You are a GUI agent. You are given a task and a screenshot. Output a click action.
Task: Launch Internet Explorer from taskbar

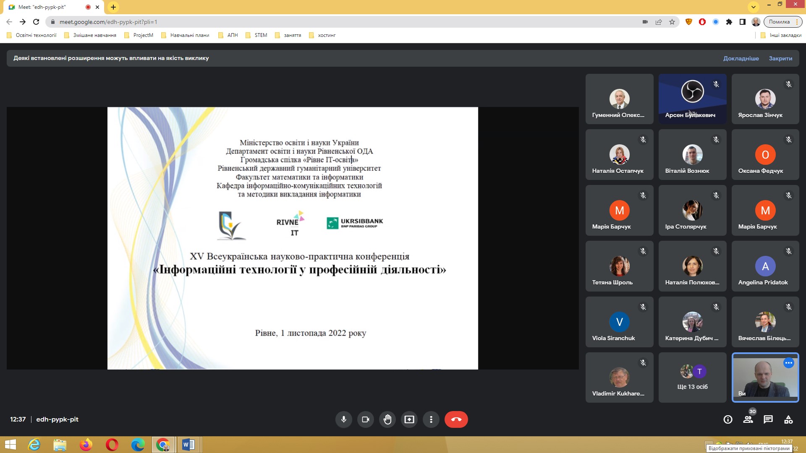pyautogui.click(x=34, y=445)
